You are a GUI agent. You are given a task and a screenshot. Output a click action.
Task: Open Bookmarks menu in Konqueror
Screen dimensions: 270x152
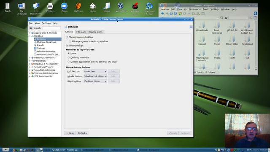(x=195, y=9)
